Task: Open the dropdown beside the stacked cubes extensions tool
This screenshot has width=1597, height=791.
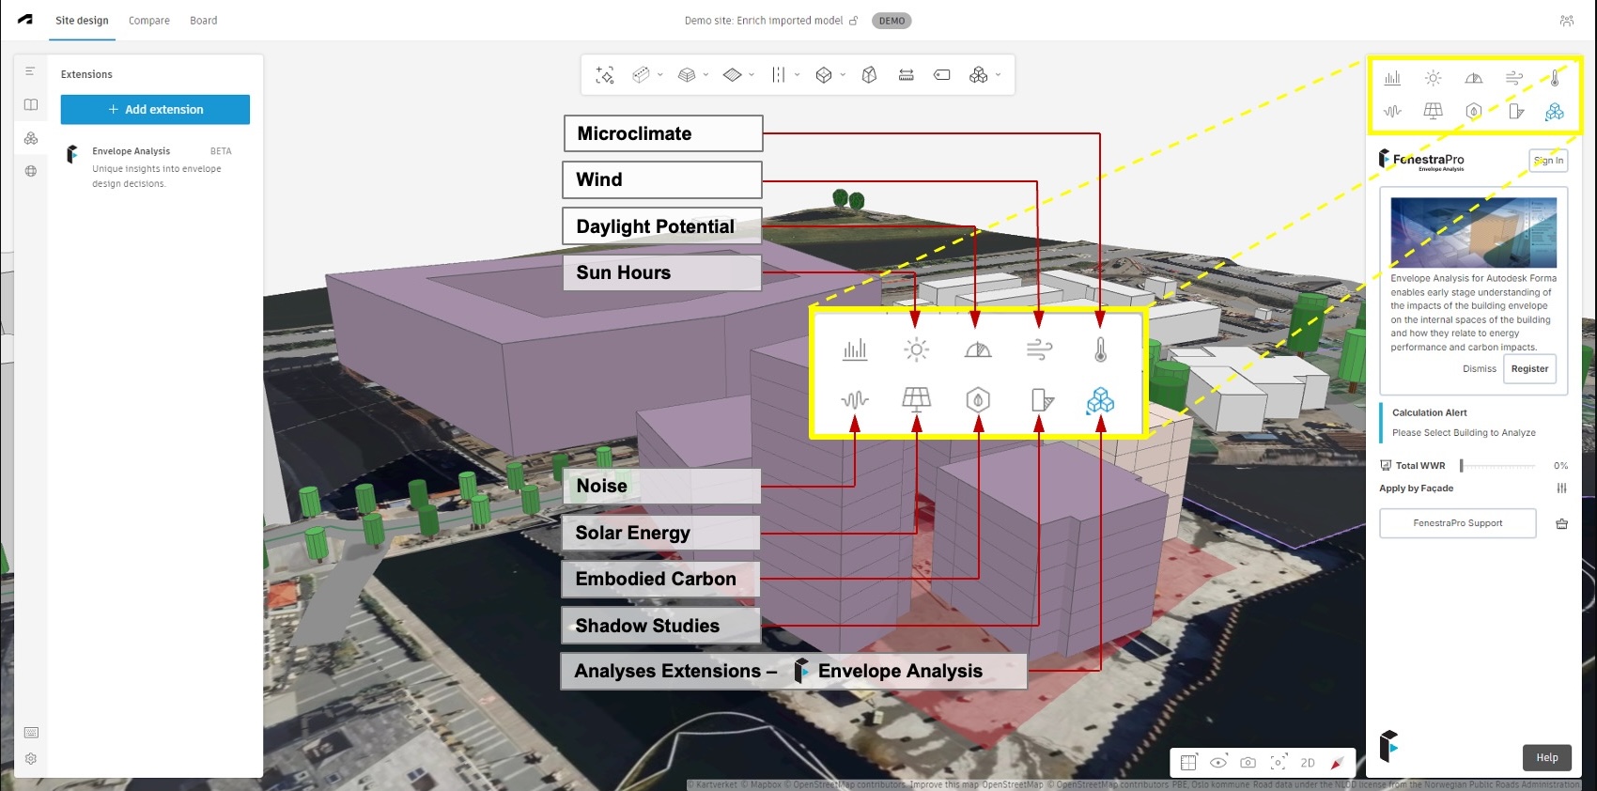Action: [x=998, y=75]
